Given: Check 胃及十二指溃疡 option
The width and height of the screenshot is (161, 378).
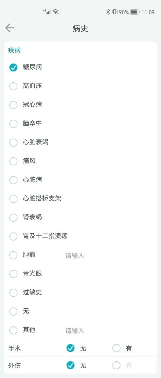Looking at the screenshot, I should (x=13, y=236).
